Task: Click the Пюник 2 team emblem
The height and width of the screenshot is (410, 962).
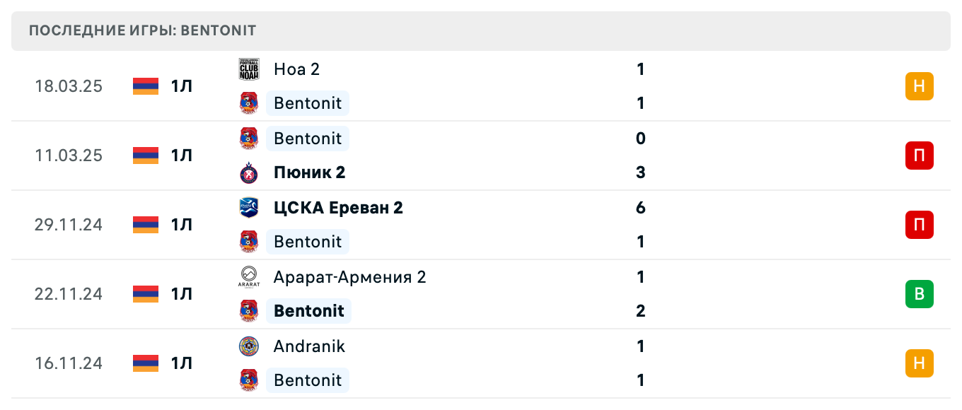Action: pos(249,172)
